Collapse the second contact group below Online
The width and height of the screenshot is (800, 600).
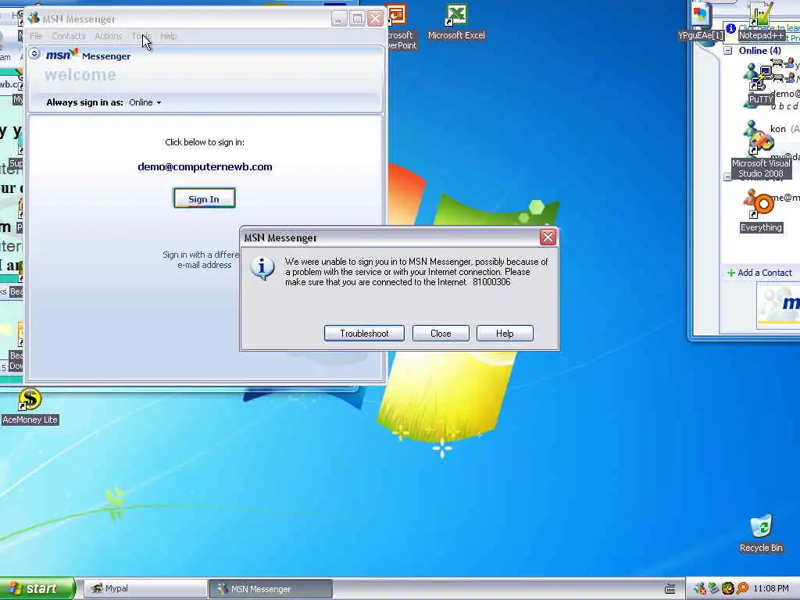(727, 177)
